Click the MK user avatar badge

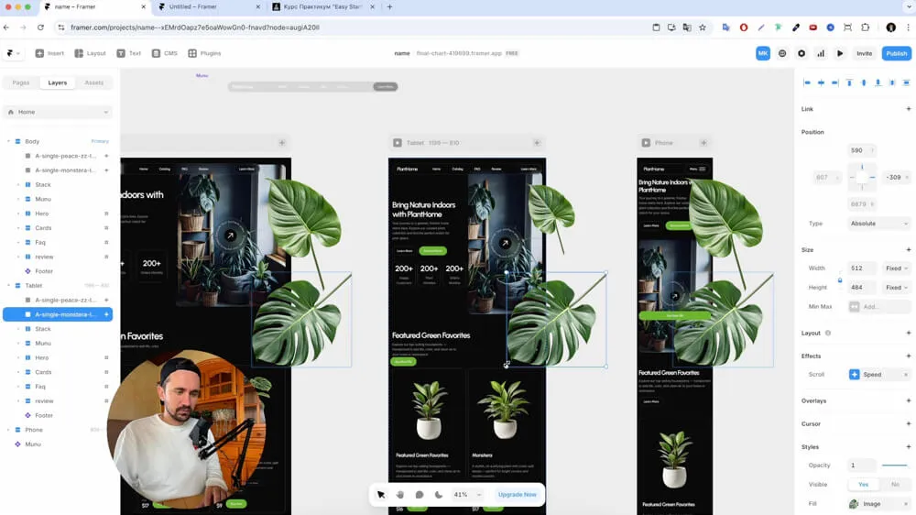[763, 53]
